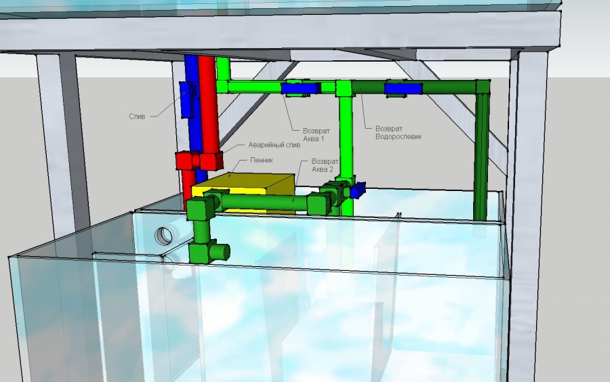Viewport: 610px width, 382px height.
Task: Click the 'Пенник' label text
Action: coord(262,161)
